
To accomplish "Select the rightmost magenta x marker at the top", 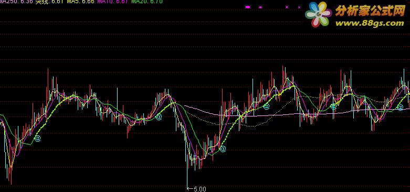I will coord(299,7).
